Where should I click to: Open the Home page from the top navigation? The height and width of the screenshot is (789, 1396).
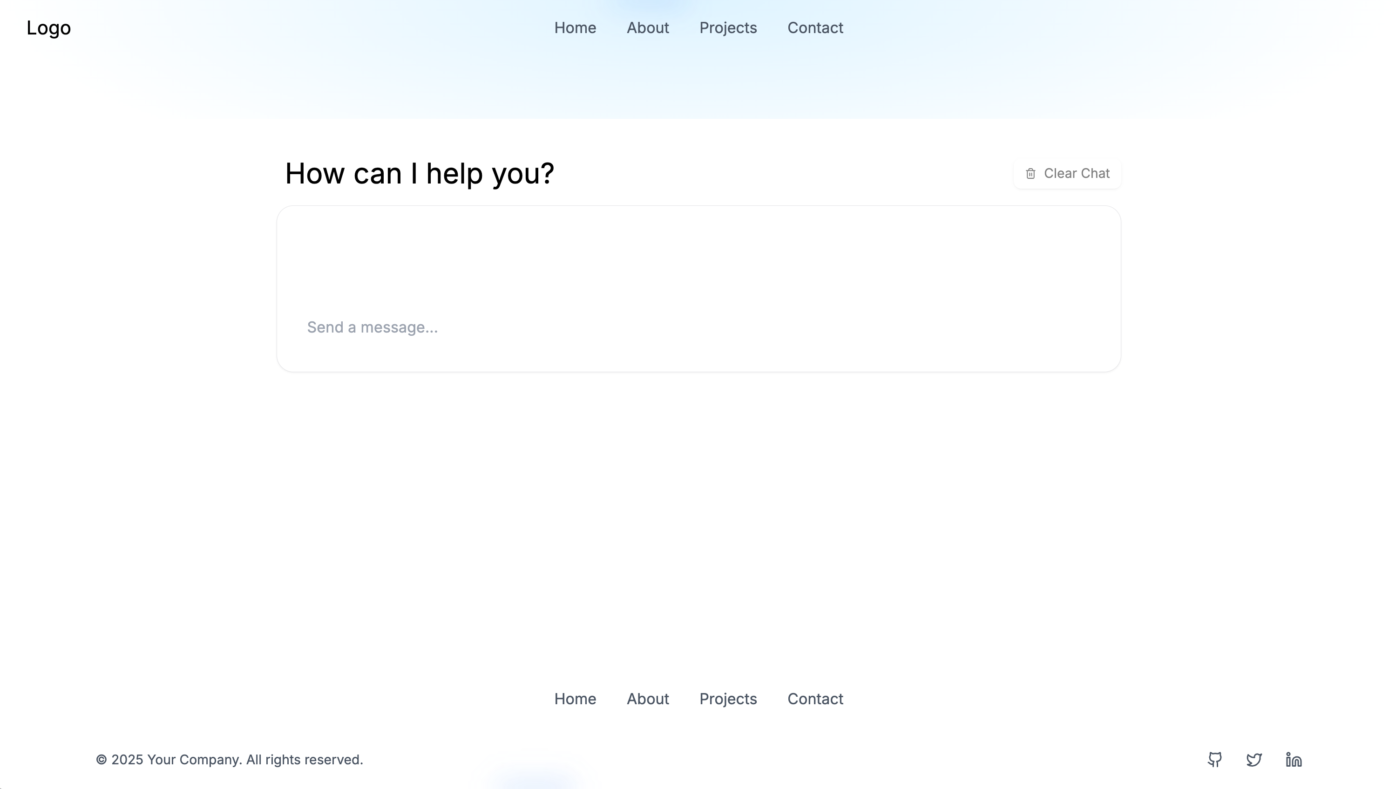[x=575, y=27]
